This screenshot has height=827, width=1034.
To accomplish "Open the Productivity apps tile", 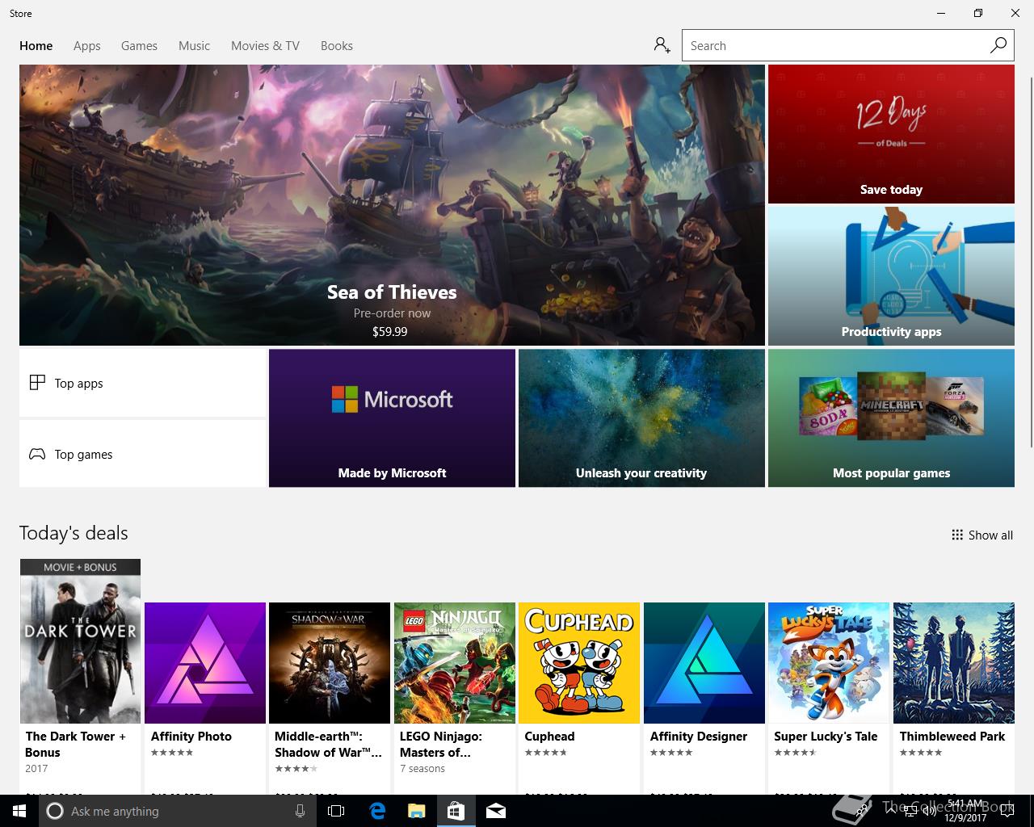I will coord(891,276).
